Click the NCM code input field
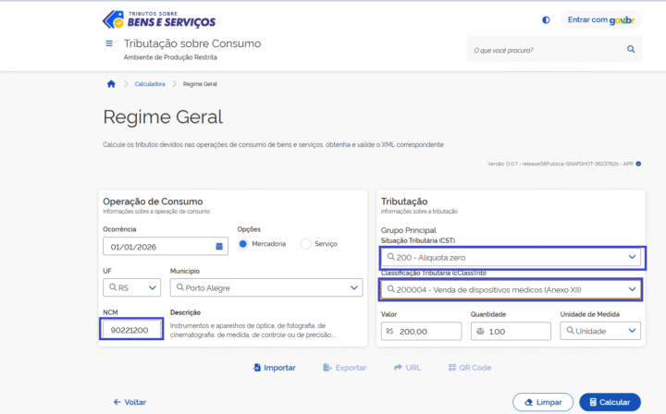Image resolution: width=666 pixels, height=414 pixels. point(131,329)
